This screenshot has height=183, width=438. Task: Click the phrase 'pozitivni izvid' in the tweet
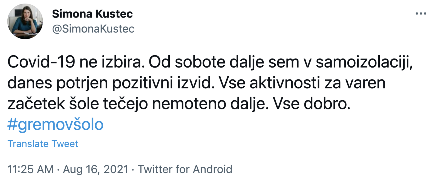point(162,83)
